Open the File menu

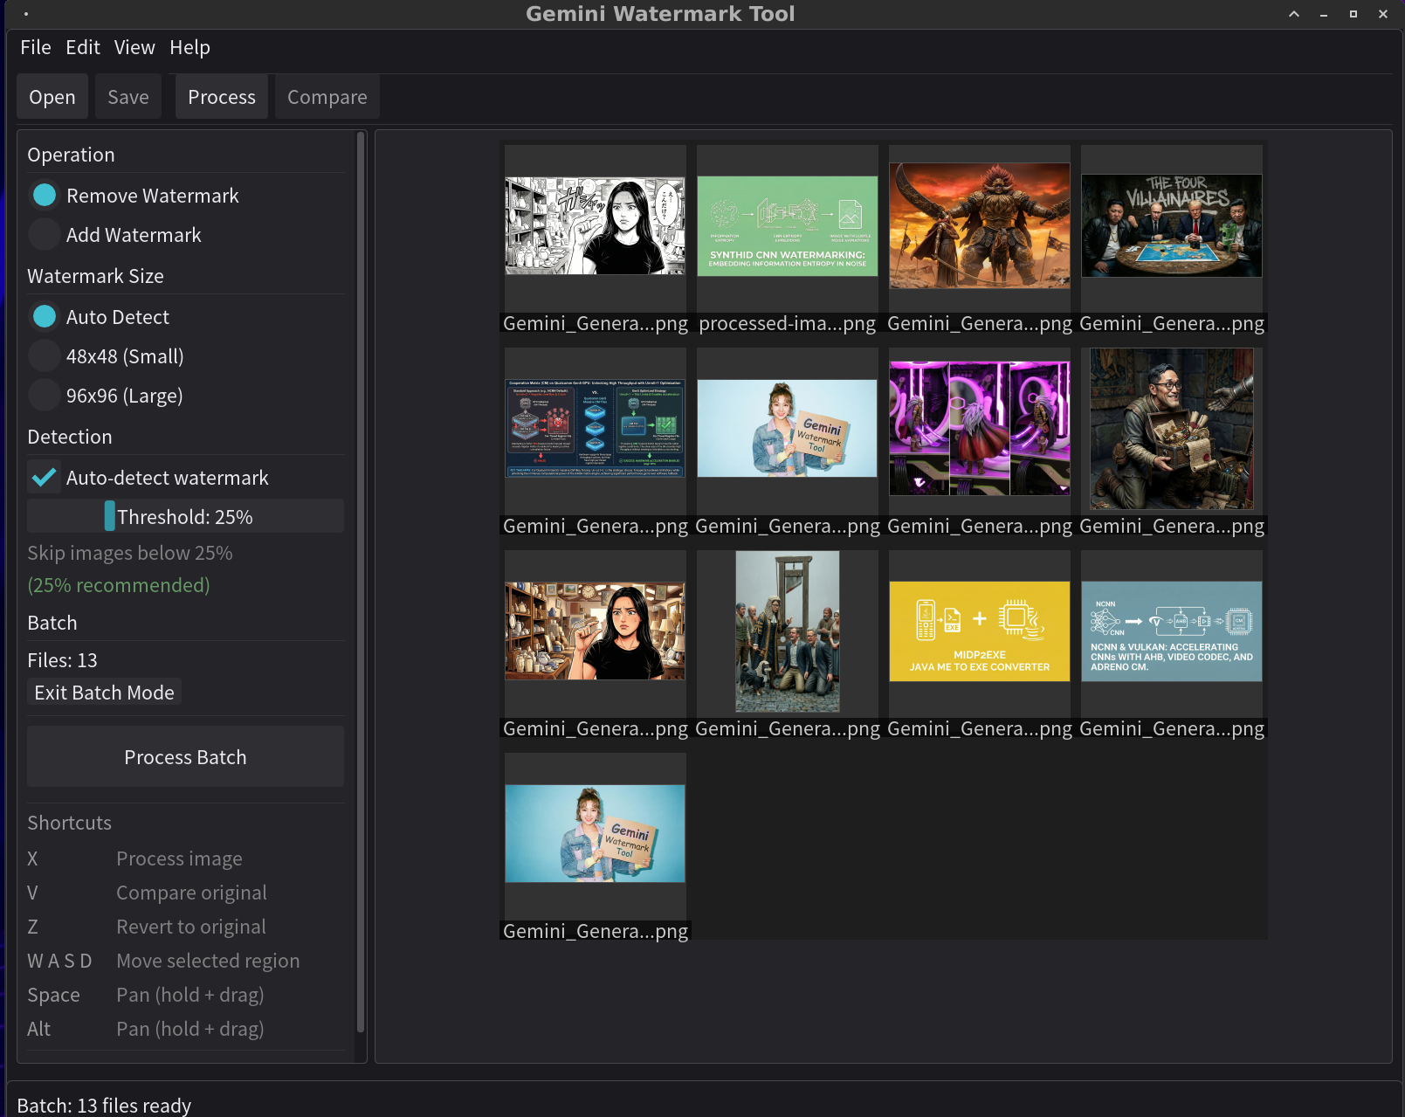point(36,47)
